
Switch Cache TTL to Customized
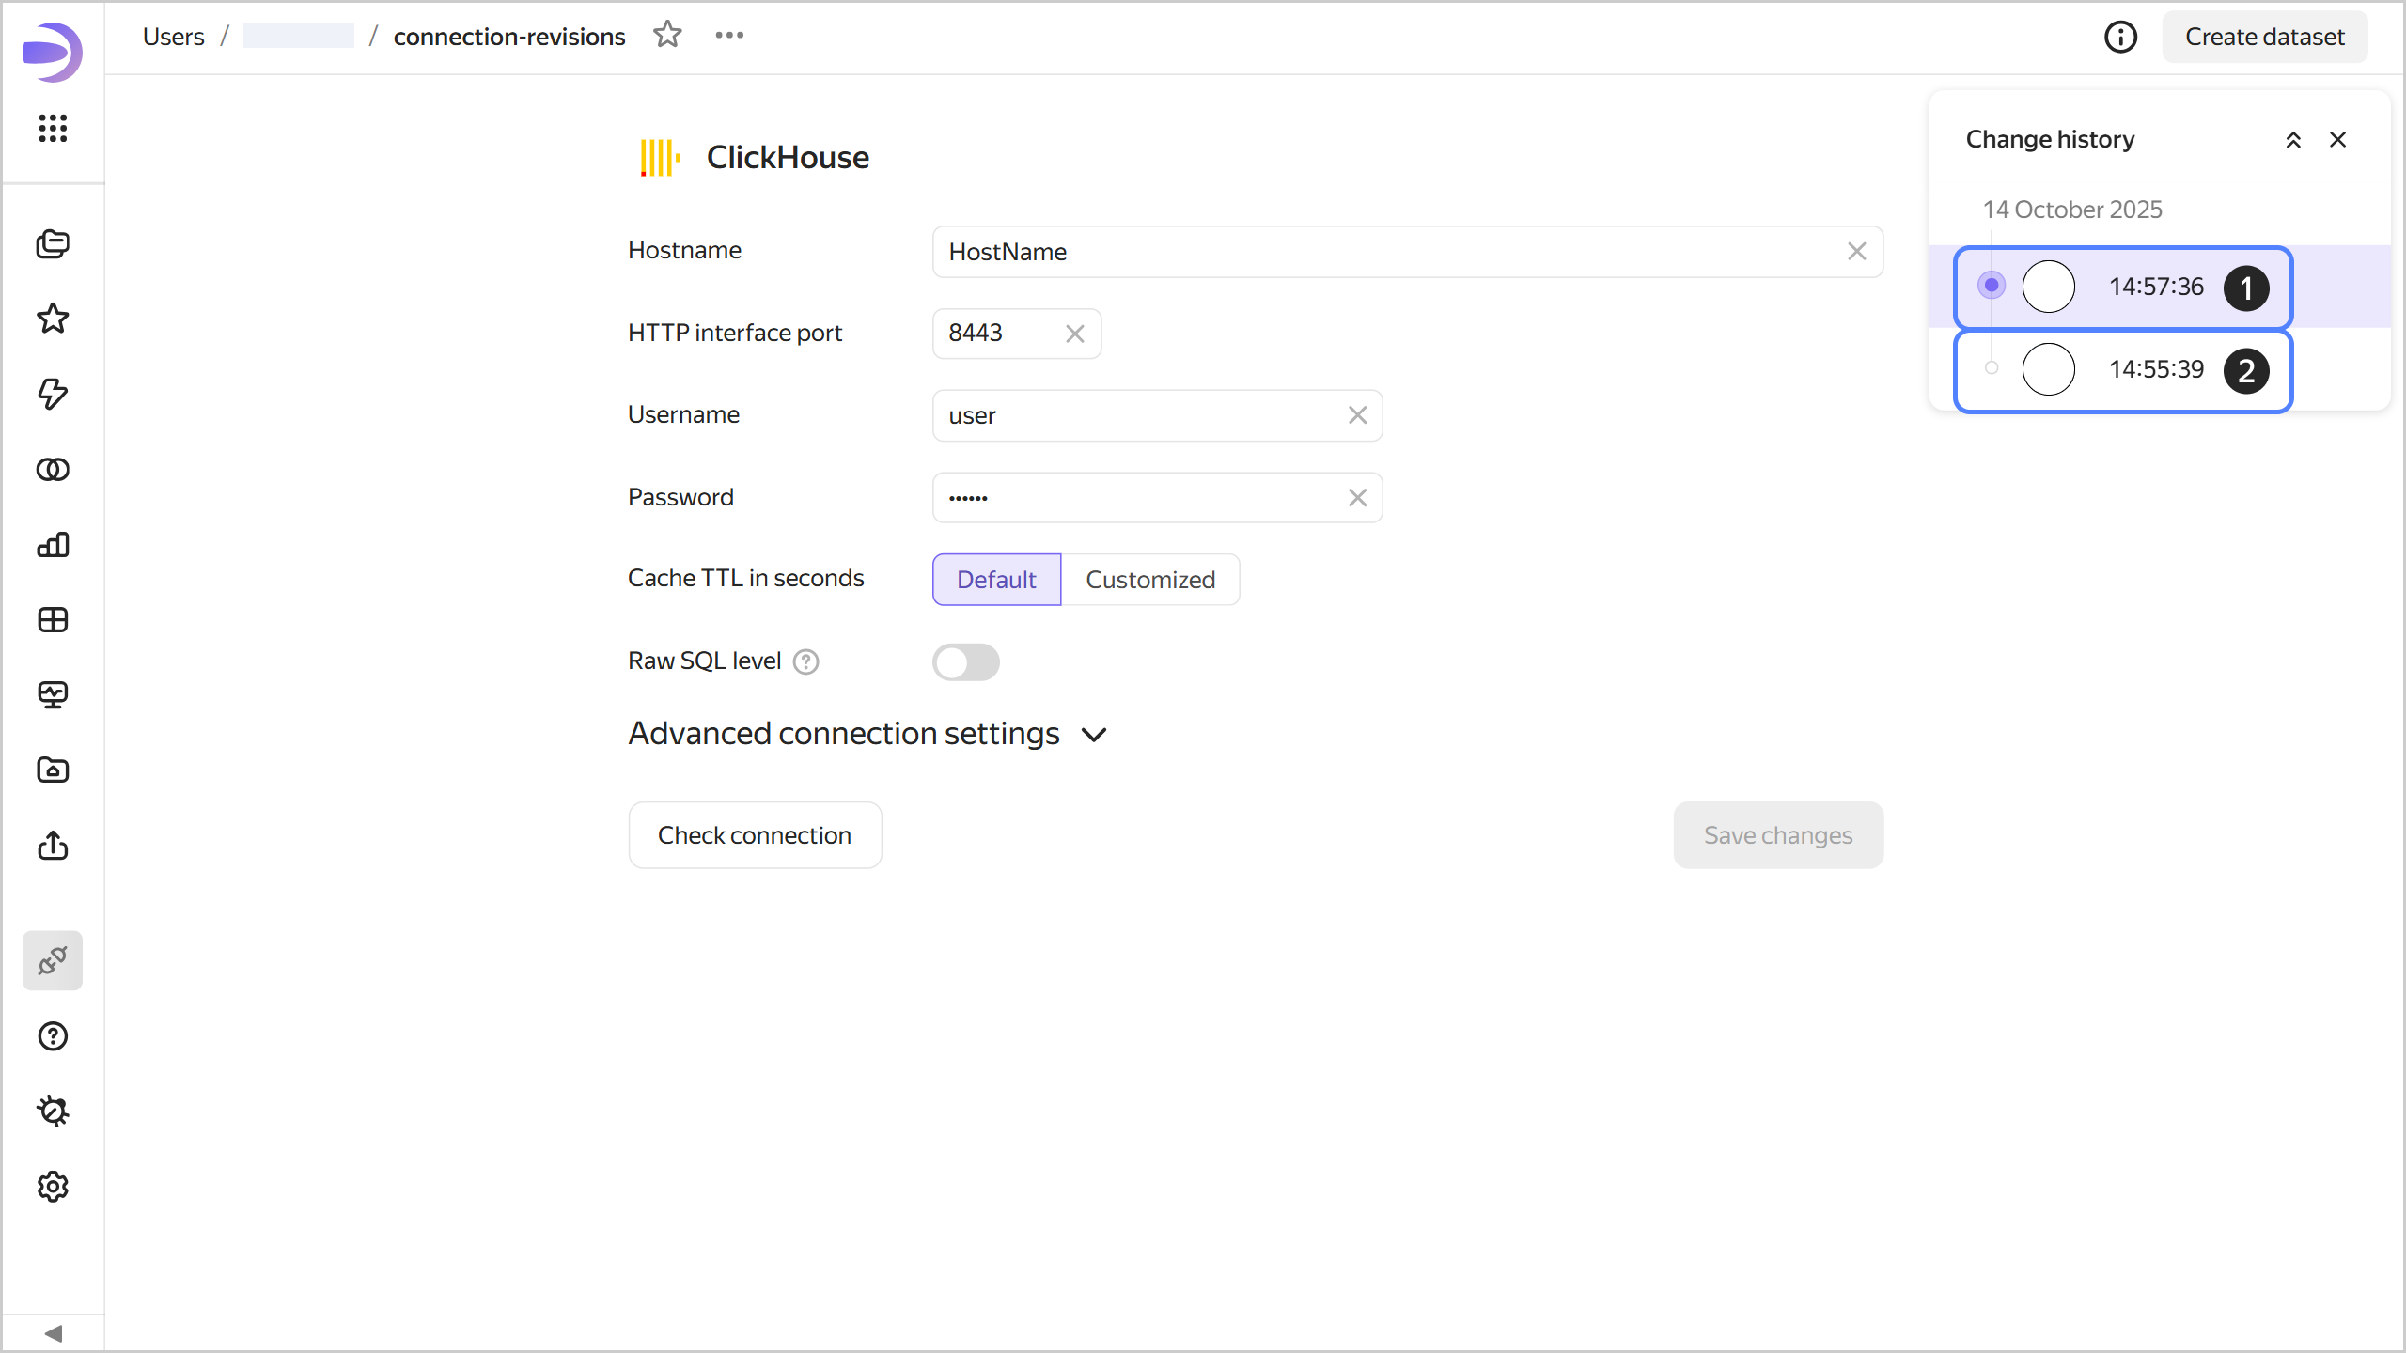(x=1149, y=580)
